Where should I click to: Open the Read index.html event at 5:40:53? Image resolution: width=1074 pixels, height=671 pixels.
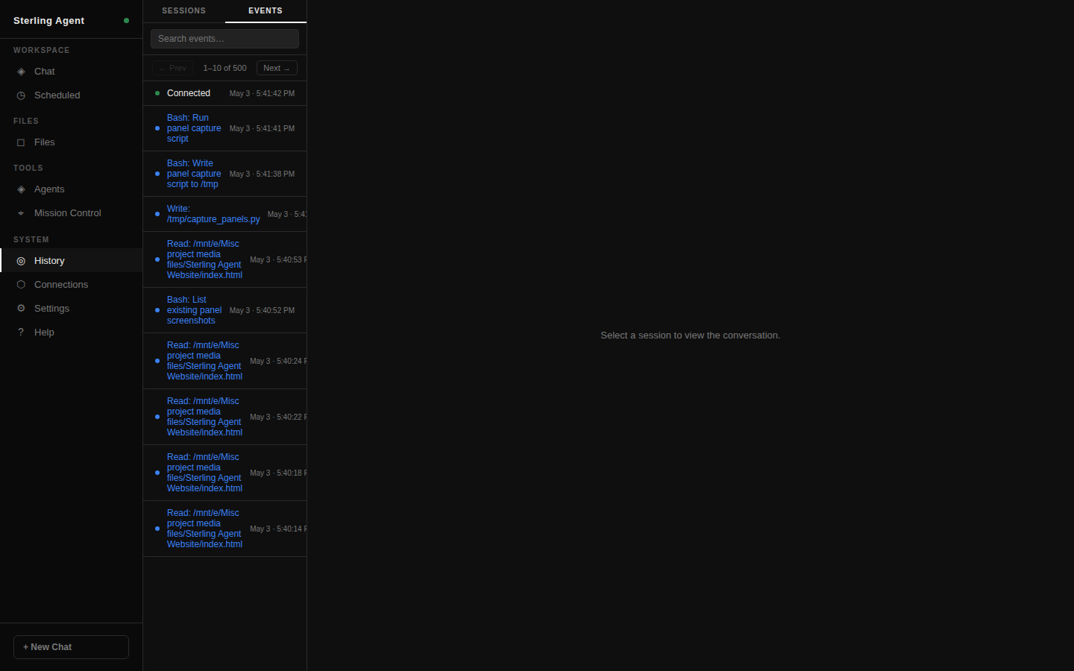pyautogui.click(x=224, y=259)
